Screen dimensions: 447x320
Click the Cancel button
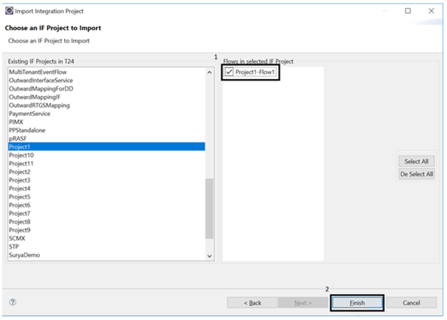(411, 303)
